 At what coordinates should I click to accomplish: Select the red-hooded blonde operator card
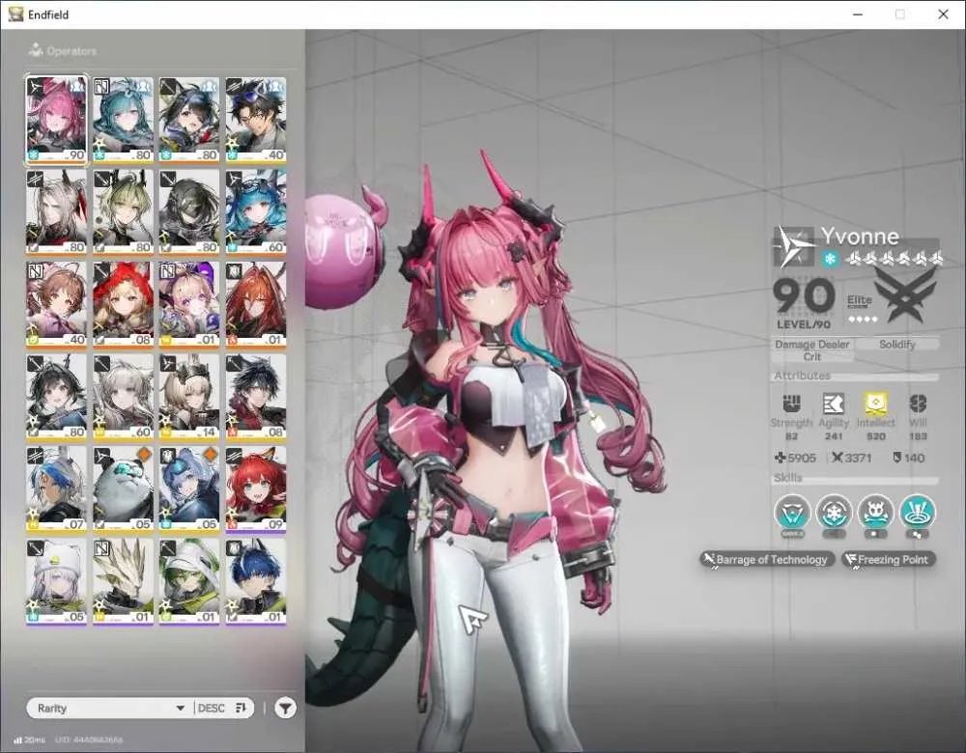pyautogui.click(x=123, y=305)
